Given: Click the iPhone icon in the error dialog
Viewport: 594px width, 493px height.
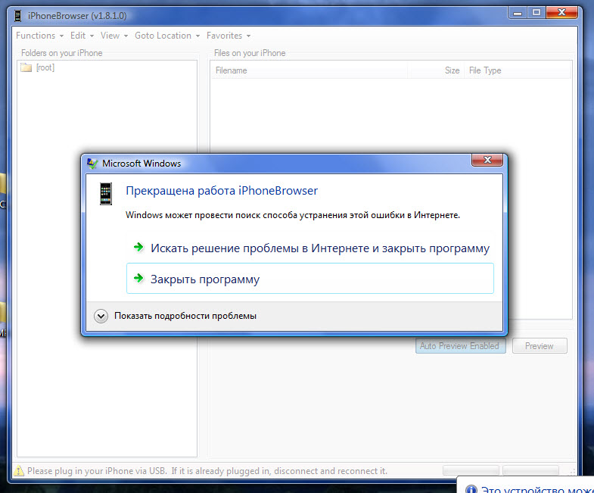Looking at the screenshot, I should coord(106,193).
